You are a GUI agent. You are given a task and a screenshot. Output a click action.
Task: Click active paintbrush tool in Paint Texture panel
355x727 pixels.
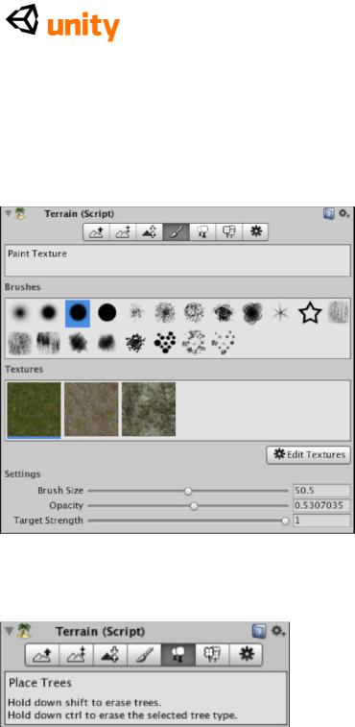click(176, 232)
